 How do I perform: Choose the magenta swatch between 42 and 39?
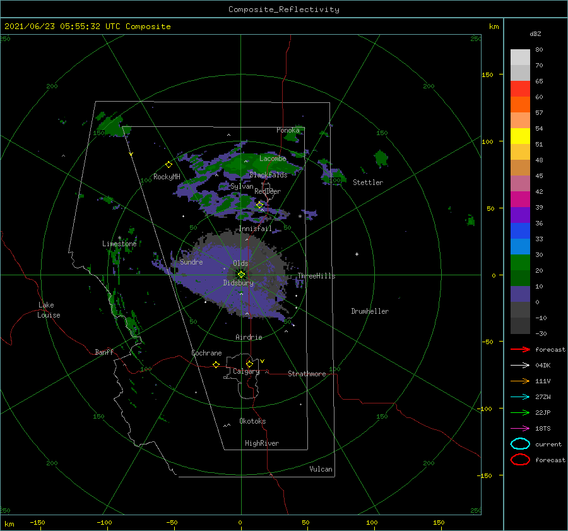(520, 200)
